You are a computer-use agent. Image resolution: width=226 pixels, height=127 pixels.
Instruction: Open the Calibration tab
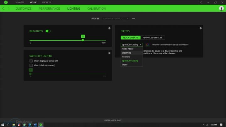(x=96, y=8)
